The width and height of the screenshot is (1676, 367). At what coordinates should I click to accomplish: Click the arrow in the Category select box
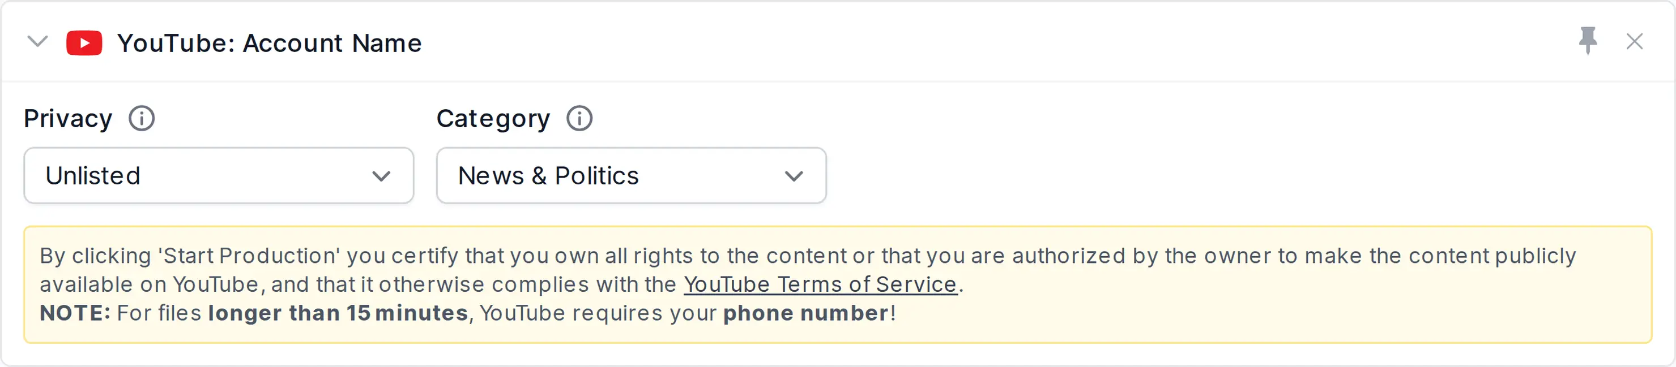click(794, 176)
